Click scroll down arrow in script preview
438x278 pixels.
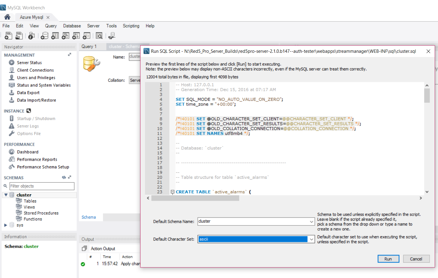[427, 192]
